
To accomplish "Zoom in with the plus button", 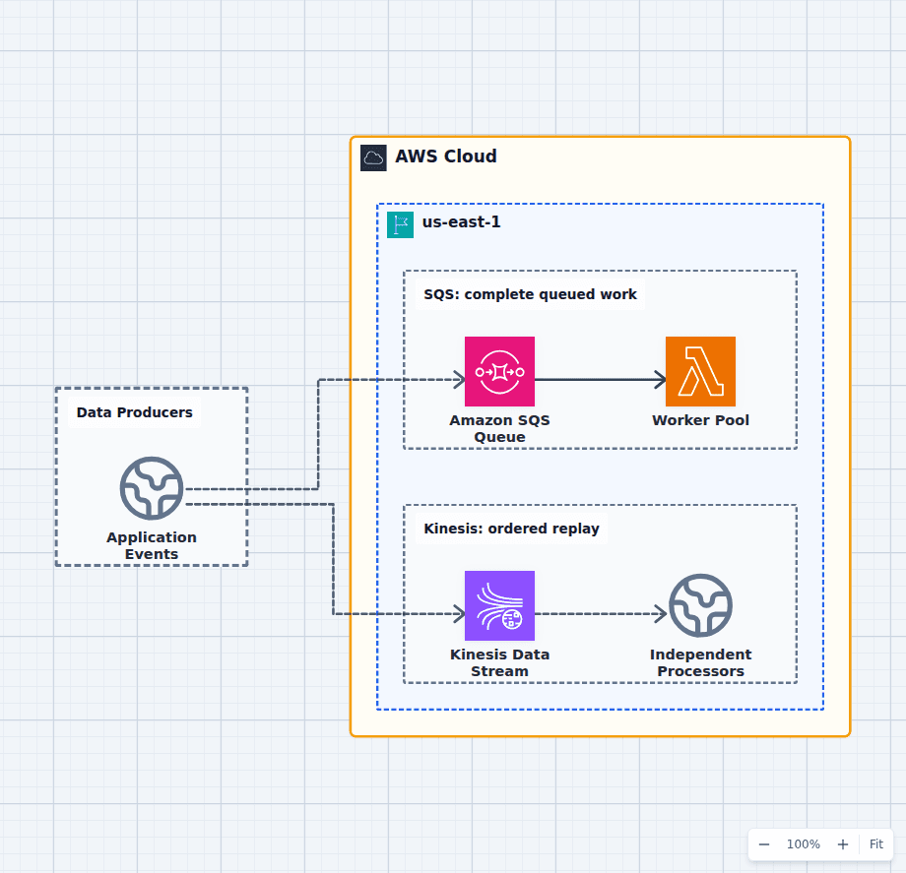I will click(843, 844).
